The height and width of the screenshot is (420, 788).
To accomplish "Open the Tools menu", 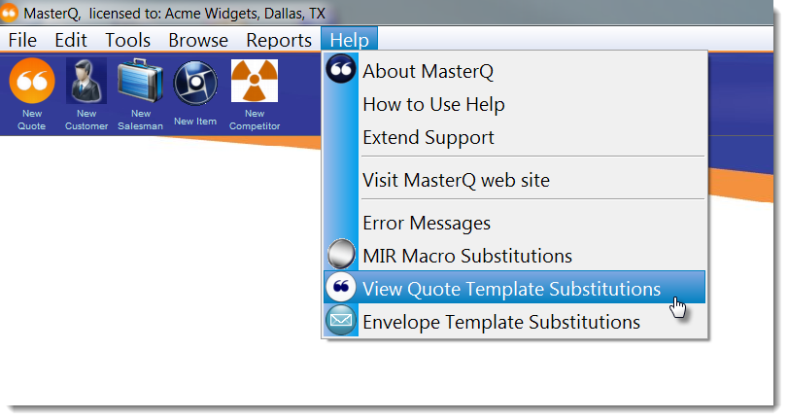I will (x=127, y=40).
